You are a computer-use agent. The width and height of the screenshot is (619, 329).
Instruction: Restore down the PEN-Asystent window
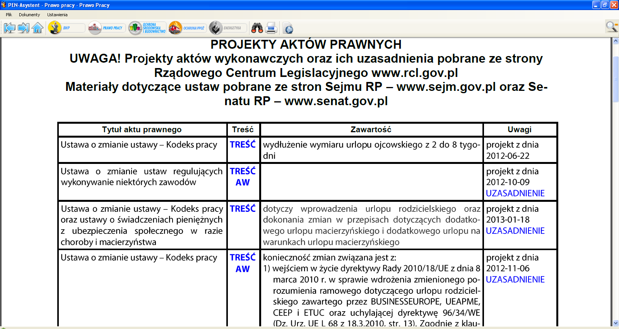click(x=605, y=5)
